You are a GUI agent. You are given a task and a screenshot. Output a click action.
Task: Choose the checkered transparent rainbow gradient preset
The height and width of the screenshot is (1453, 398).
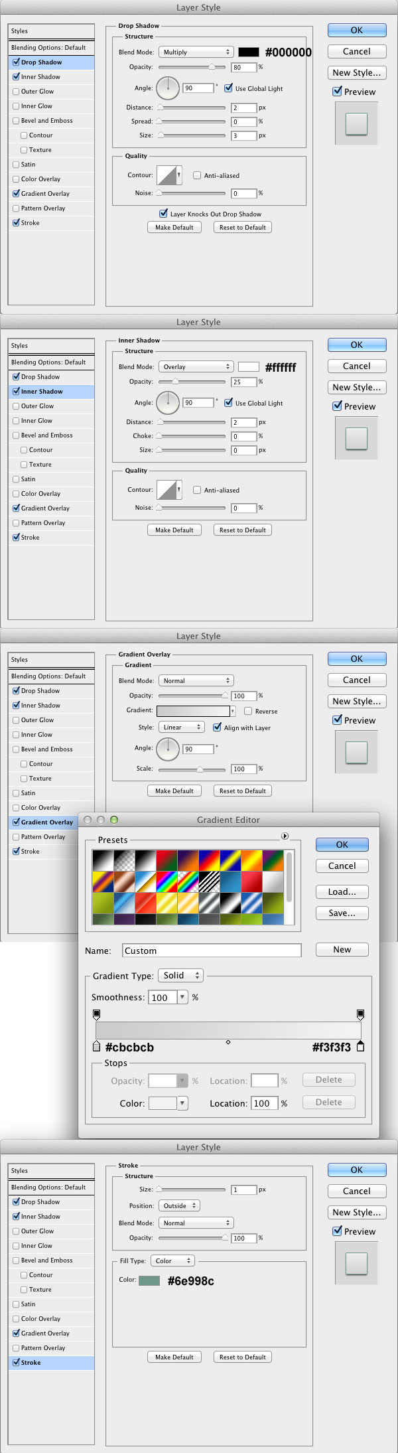(x=188, y=881)
